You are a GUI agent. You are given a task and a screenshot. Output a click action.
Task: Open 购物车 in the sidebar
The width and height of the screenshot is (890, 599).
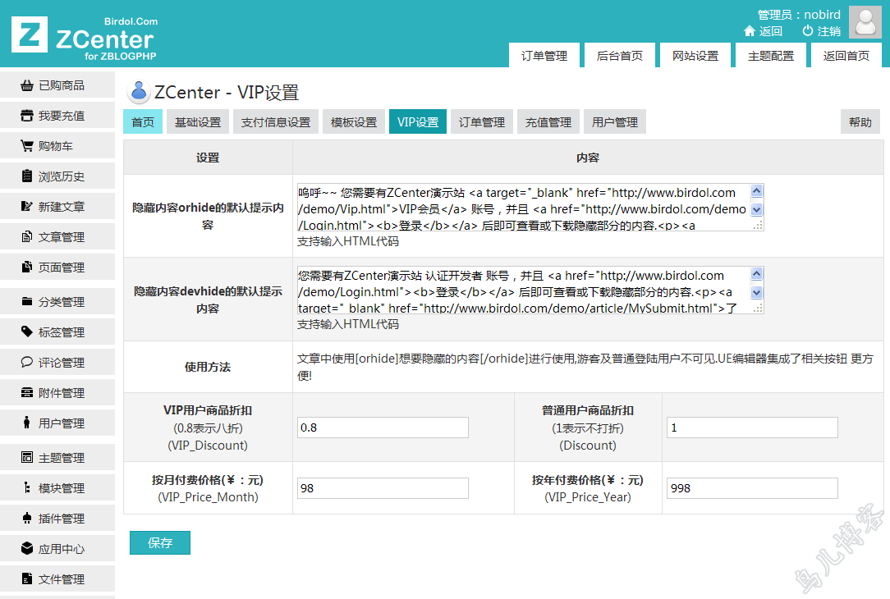pyautogui.click(x=57, y=146)
